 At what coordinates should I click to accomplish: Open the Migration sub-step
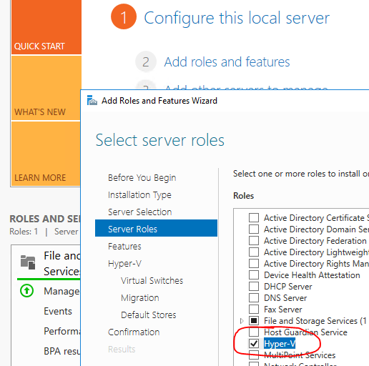point(140,298)
